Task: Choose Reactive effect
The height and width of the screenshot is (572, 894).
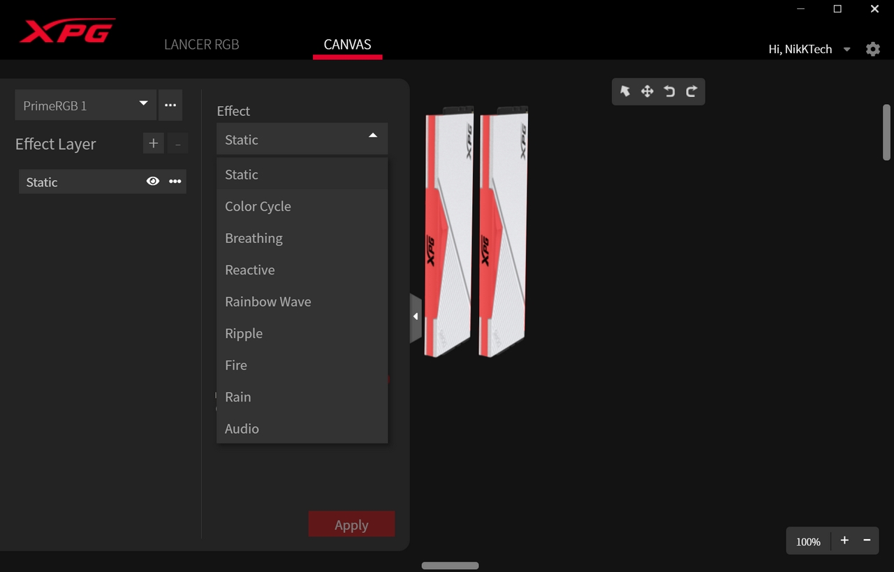Action: point(302,270)
